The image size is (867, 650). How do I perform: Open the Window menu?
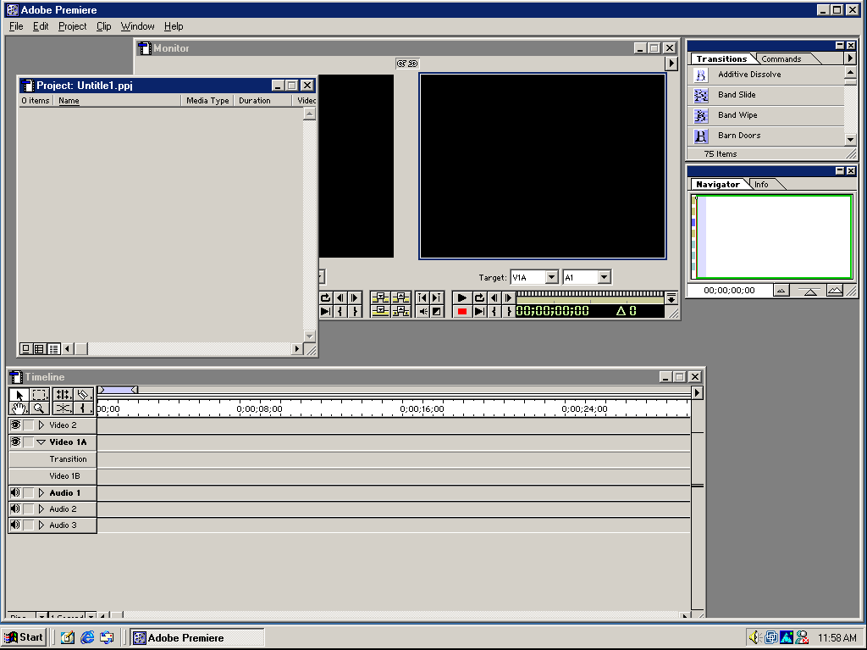tap(138, 26)
